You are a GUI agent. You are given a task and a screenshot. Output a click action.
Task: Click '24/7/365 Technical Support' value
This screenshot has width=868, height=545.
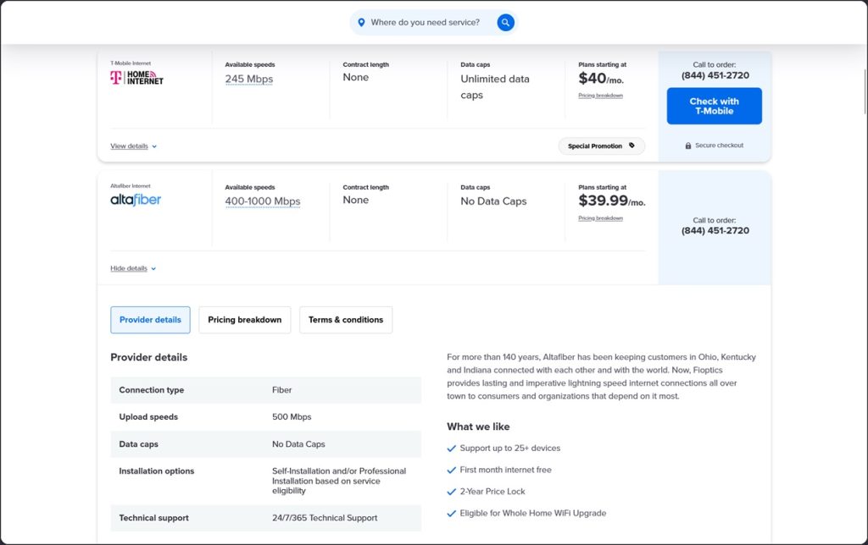click(325, 518)
